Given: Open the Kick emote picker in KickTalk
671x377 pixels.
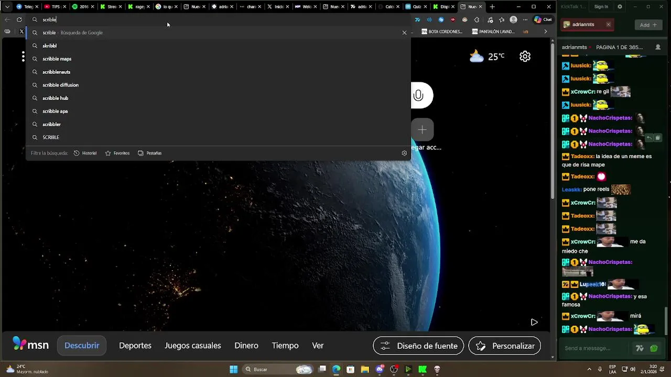Looking at the screenshot, I should [x=654, y=348].
